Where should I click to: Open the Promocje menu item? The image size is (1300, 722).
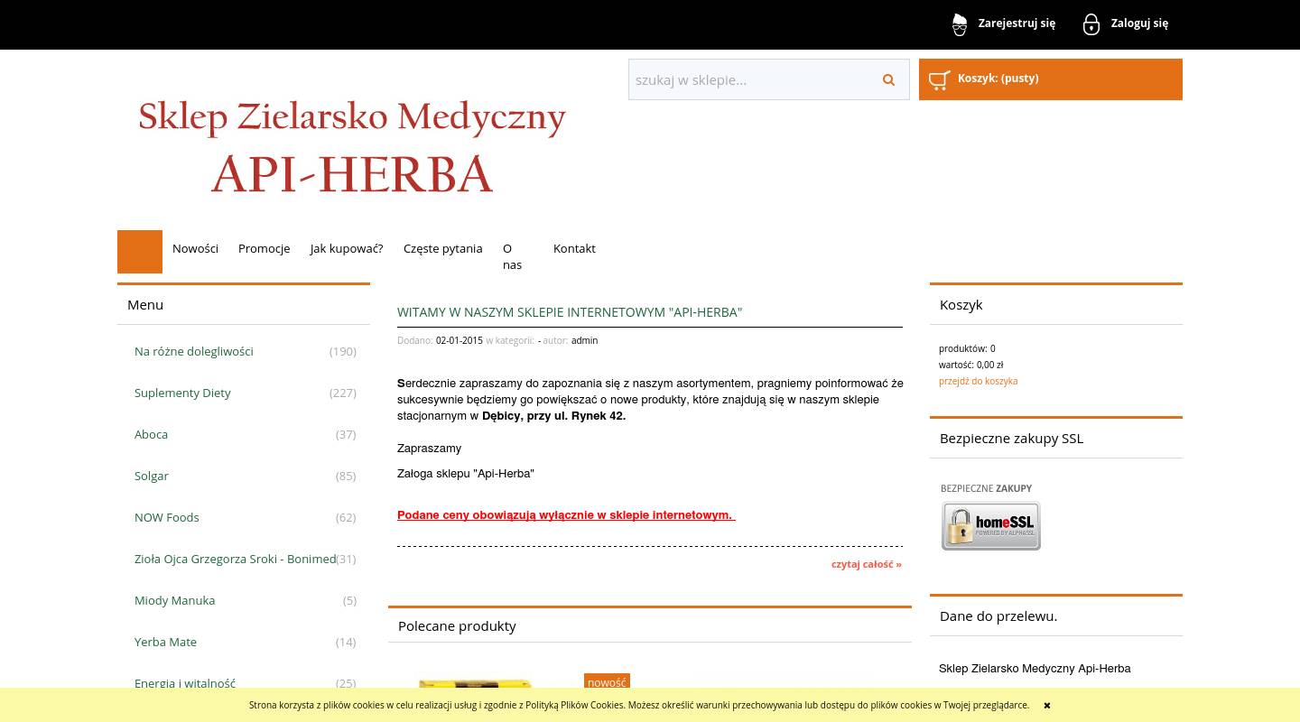click(x=264, y=248)
